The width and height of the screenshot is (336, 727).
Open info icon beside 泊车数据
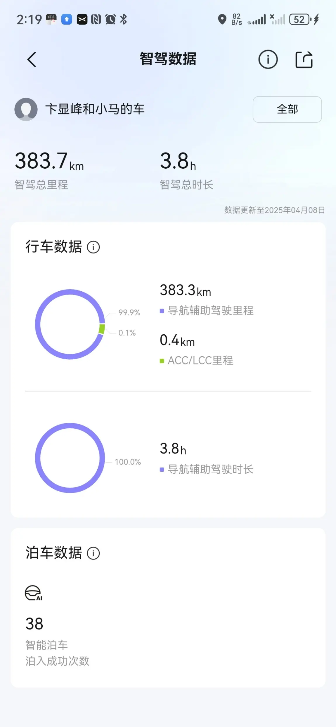(93, 553)
